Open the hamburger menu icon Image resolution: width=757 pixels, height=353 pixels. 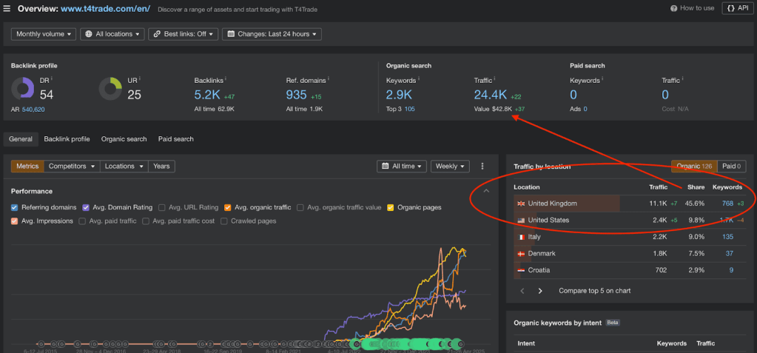(7, 9)
